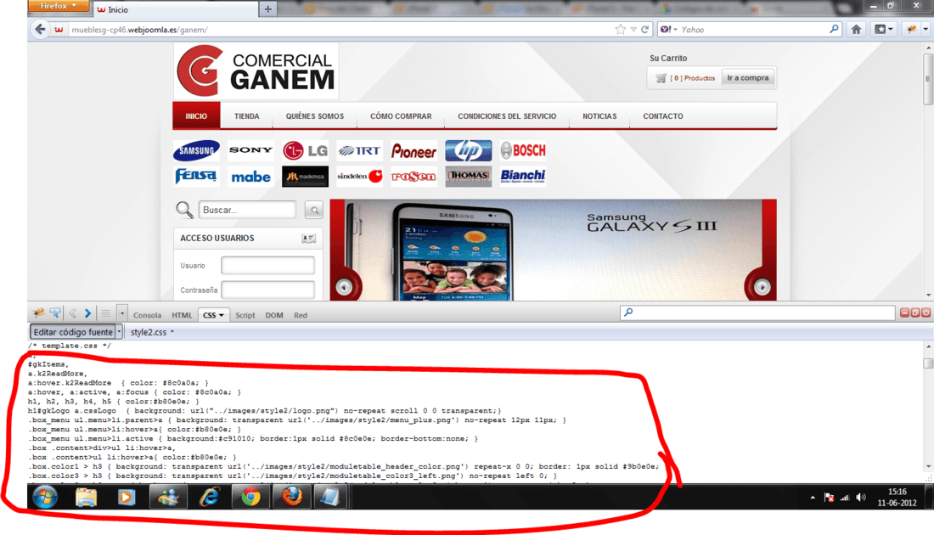Open dropdown arrow beside Firebug command icon

[x=122, y=313]
